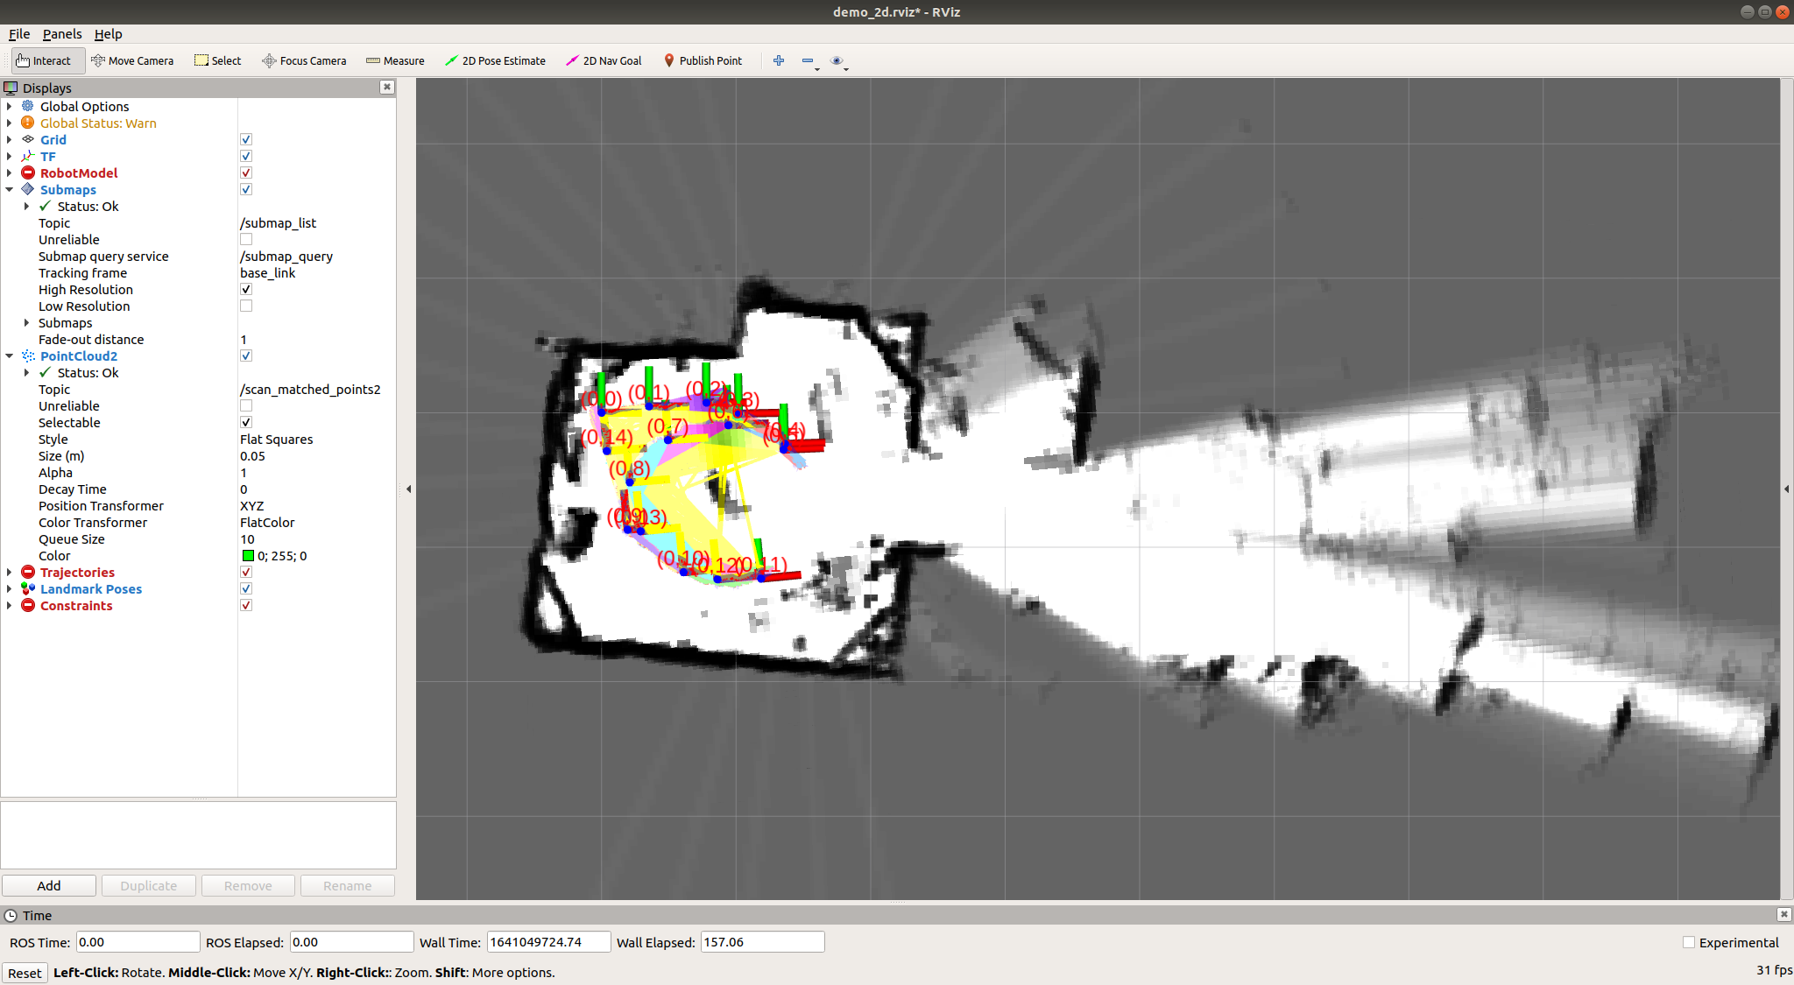Open the File menu
The image size is (1794, 985).
tap(18, 34)
